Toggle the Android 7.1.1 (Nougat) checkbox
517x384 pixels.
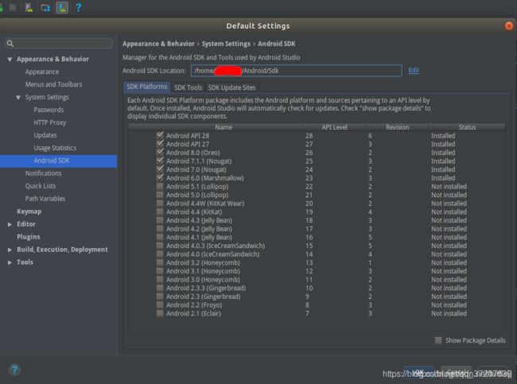(160, 161)
